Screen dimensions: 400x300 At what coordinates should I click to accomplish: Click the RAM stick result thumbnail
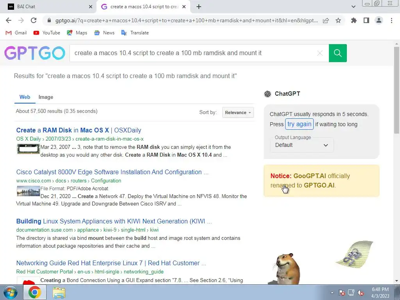(x=28, y=149)
